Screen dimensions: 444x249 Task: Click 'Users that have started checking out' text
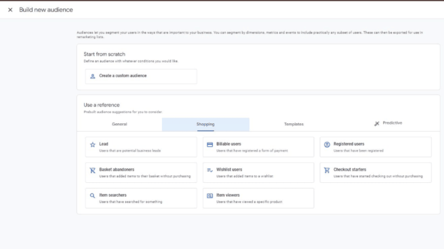click(x=378, y=176)
